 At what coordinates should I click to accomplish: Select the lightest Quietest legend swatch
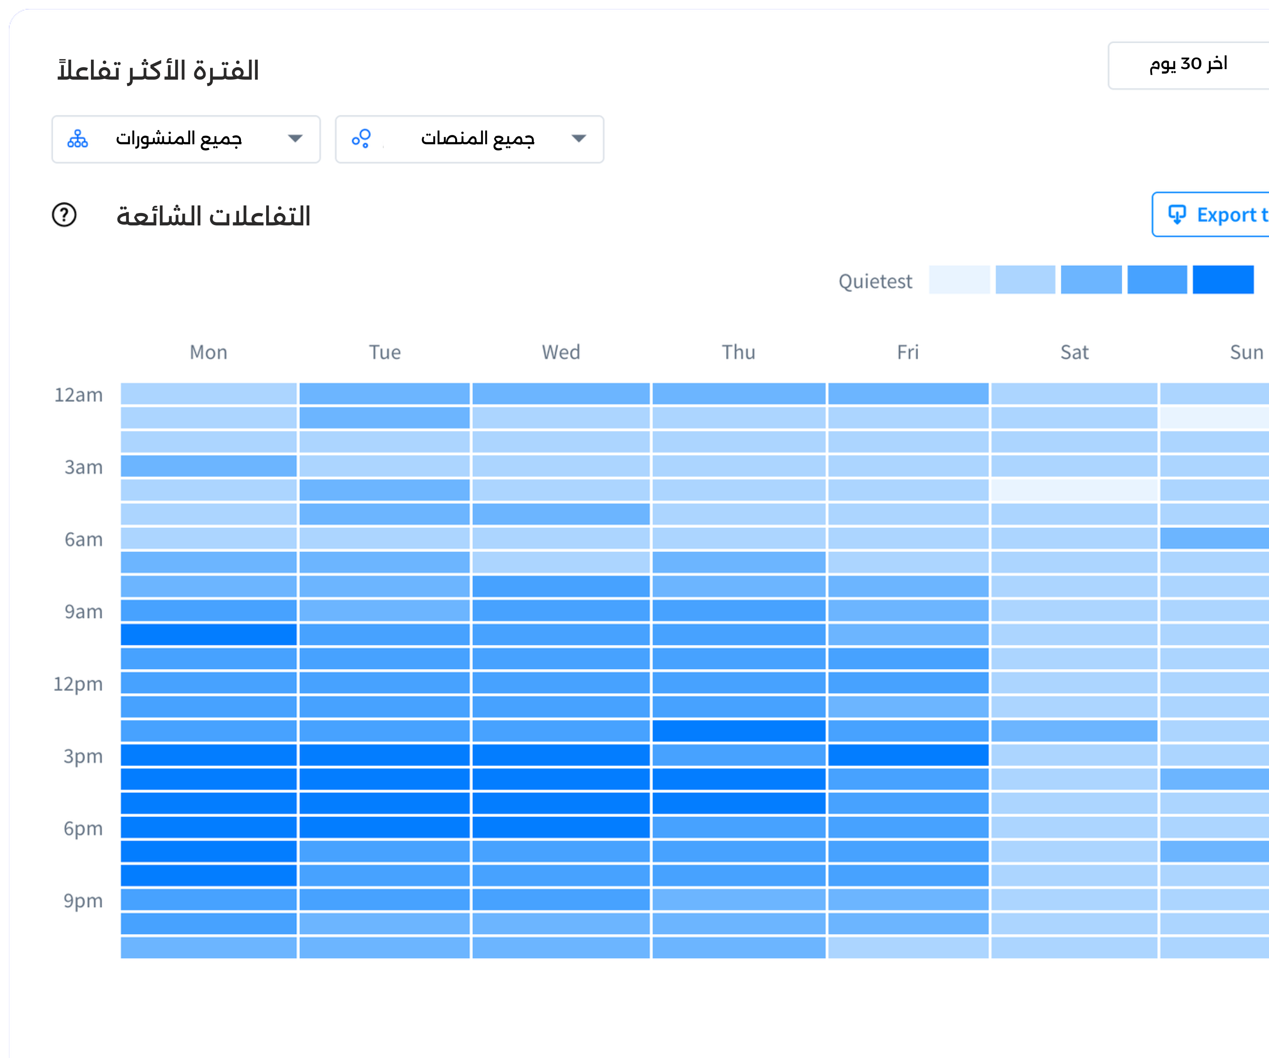click(x=959, y=280)
